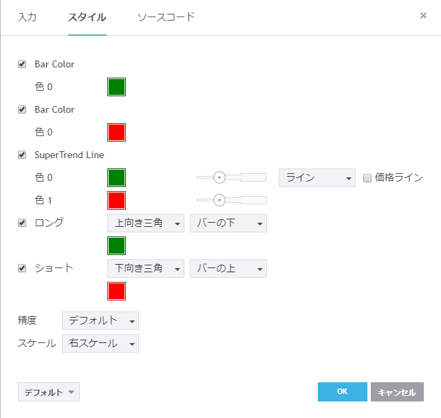Change the red color of second Bar Color

click(x=116, y=132)
